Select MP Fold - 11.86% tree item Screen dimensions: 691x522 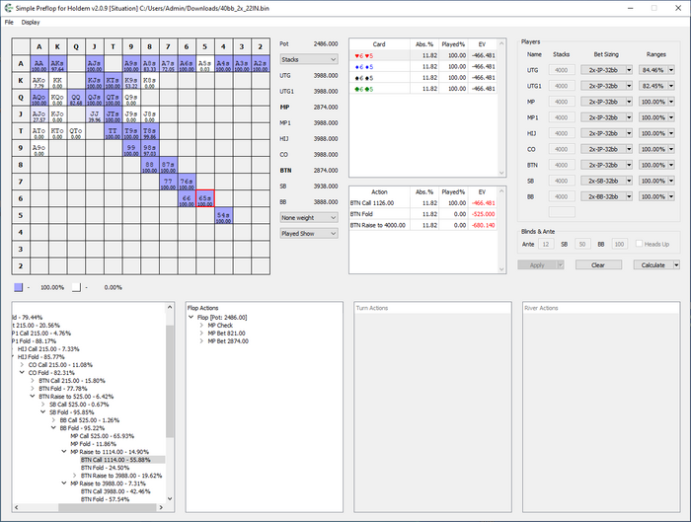pos(93,444)
